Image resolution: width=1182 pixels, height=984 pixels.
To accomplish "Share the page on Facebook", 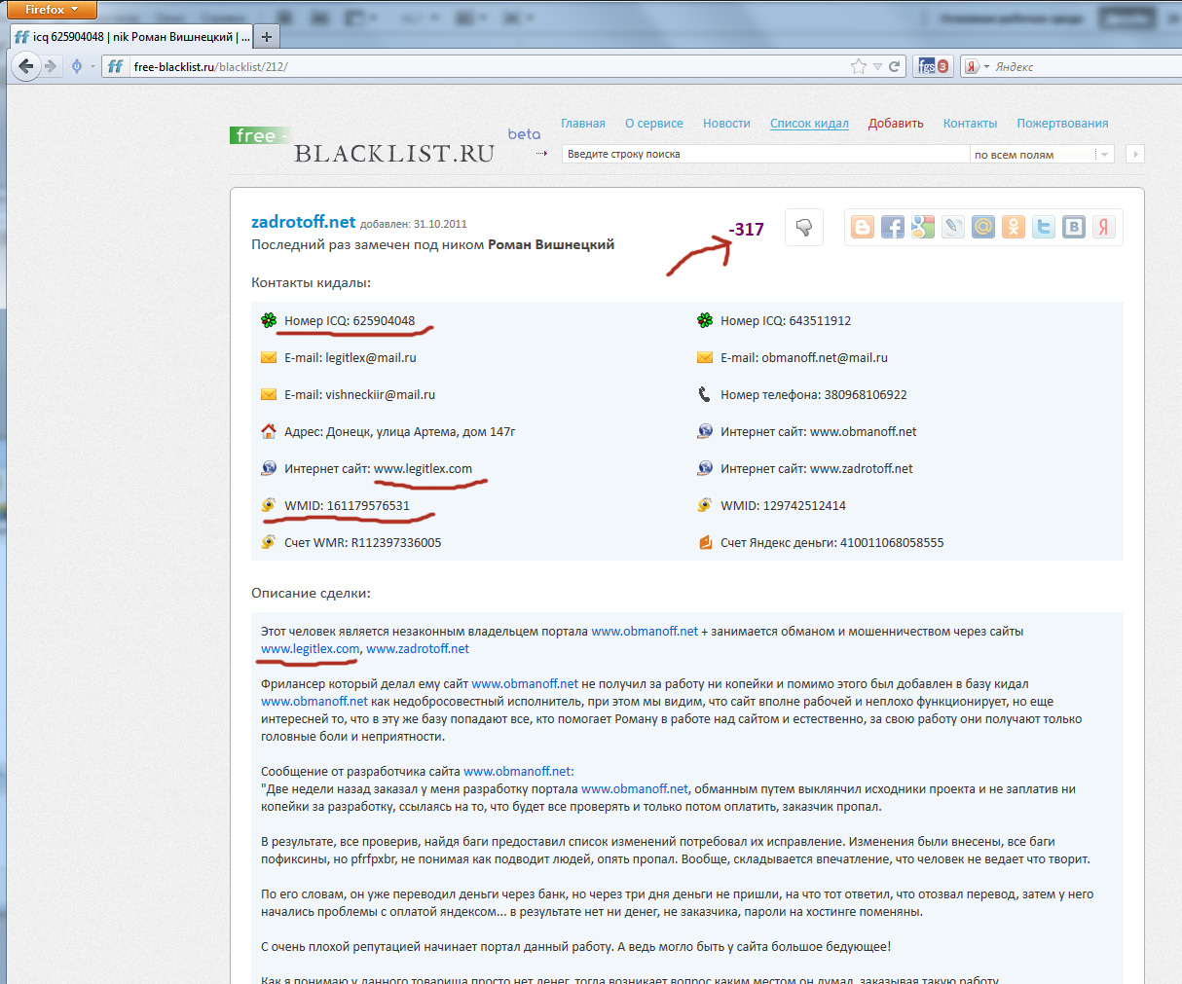I will tap(893, 228).
